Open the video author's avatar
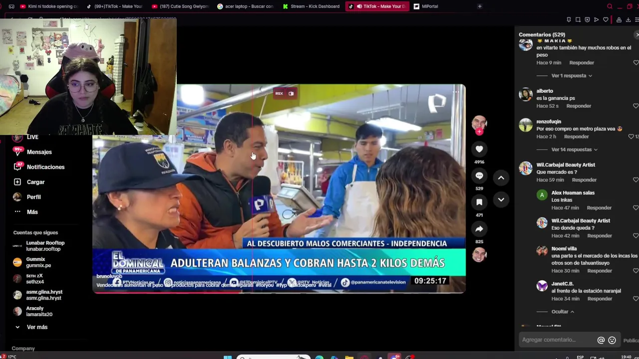The image size is (639, 359). [479, 123]
